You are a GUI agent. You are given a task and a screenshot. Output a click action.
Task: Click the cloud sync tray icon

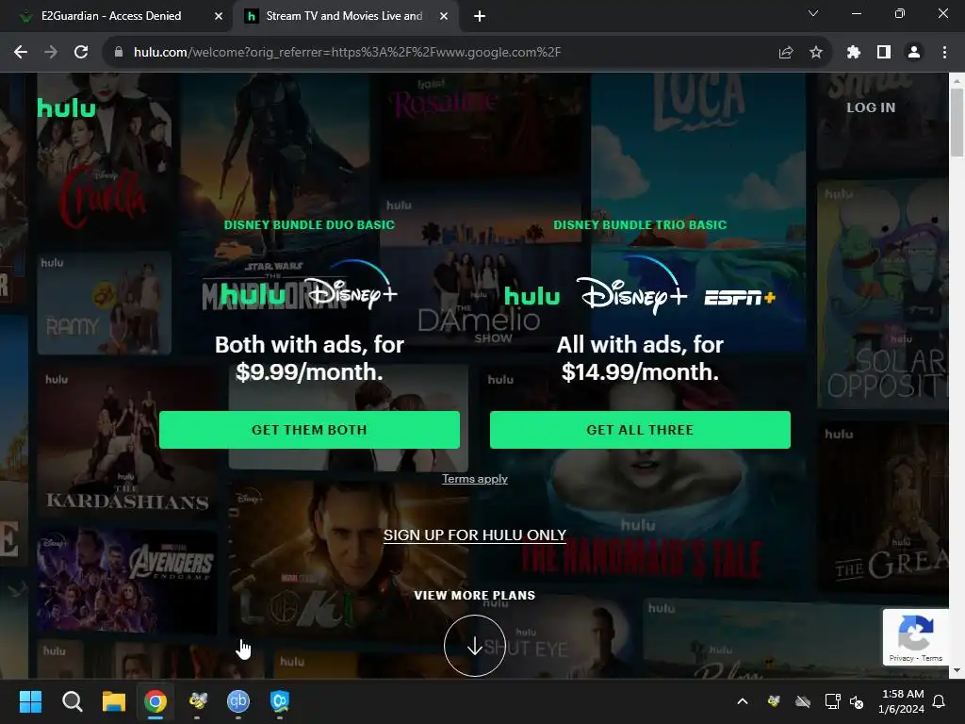(x=803, y=701)
